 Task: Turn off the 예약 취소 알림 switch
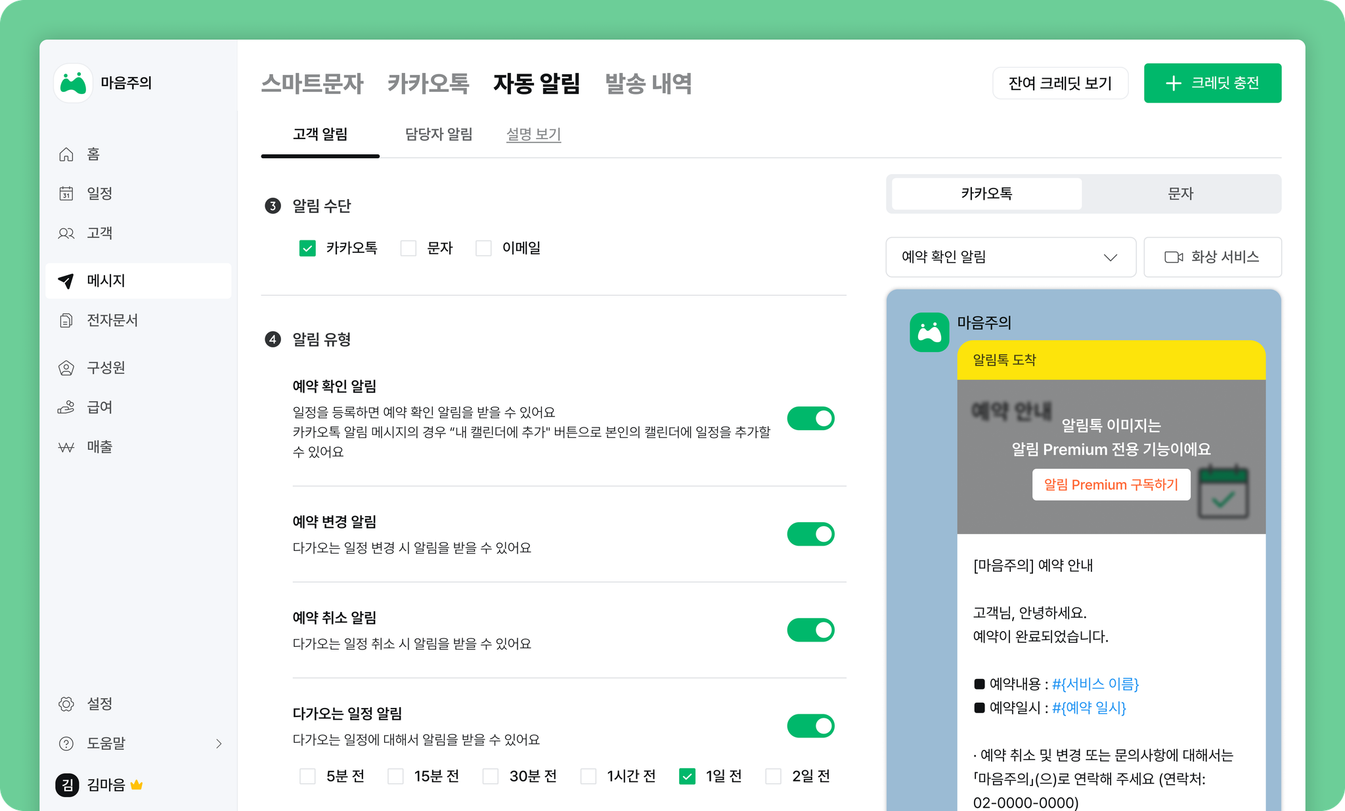[x=811, y=630]
